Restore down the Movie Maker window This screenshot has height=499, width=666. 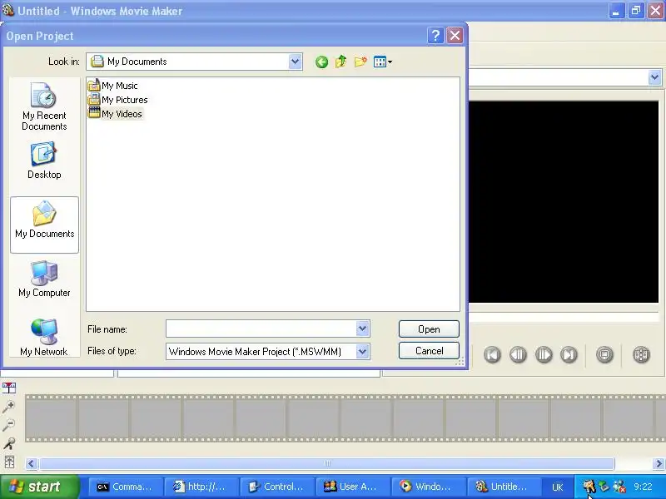click(x=636, y=11)
